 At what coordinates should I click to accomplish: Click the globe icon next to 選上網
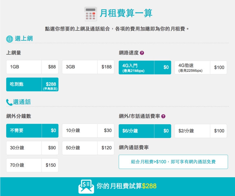point(9,39)
